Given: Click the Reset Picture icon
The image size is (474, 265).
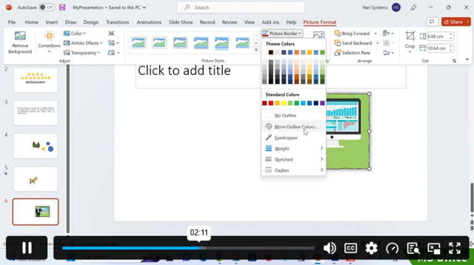Looking at the screenshot, I should pyautogui.click(x=114, y=53).
